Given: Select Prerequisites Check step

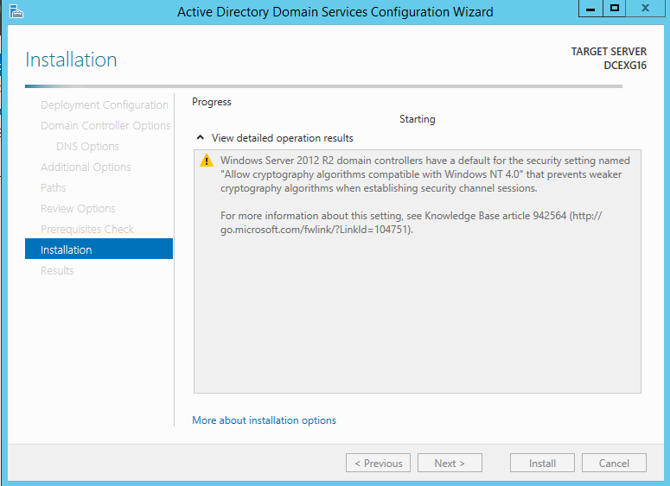Looking at the screenshot, I should point(87,229).
